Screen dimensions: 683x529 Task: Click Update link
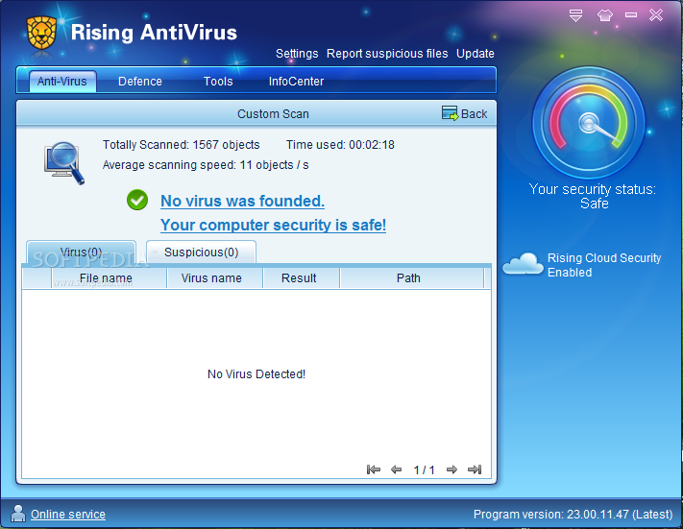[x=476, y=54]
